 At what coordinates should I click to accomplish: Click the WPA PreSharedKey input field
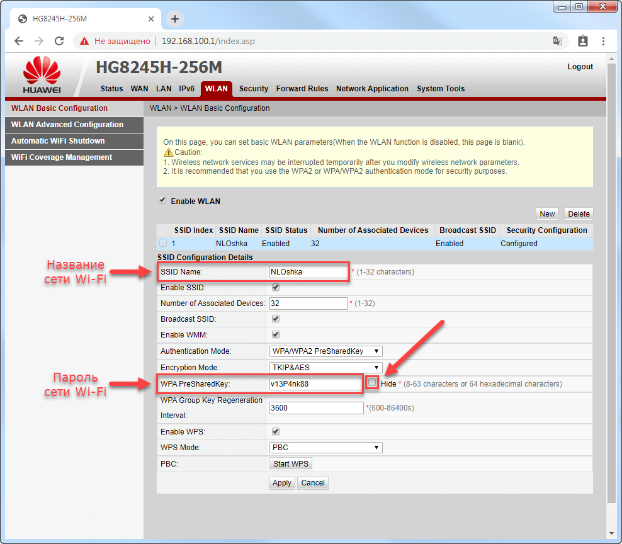coord(315,383)
